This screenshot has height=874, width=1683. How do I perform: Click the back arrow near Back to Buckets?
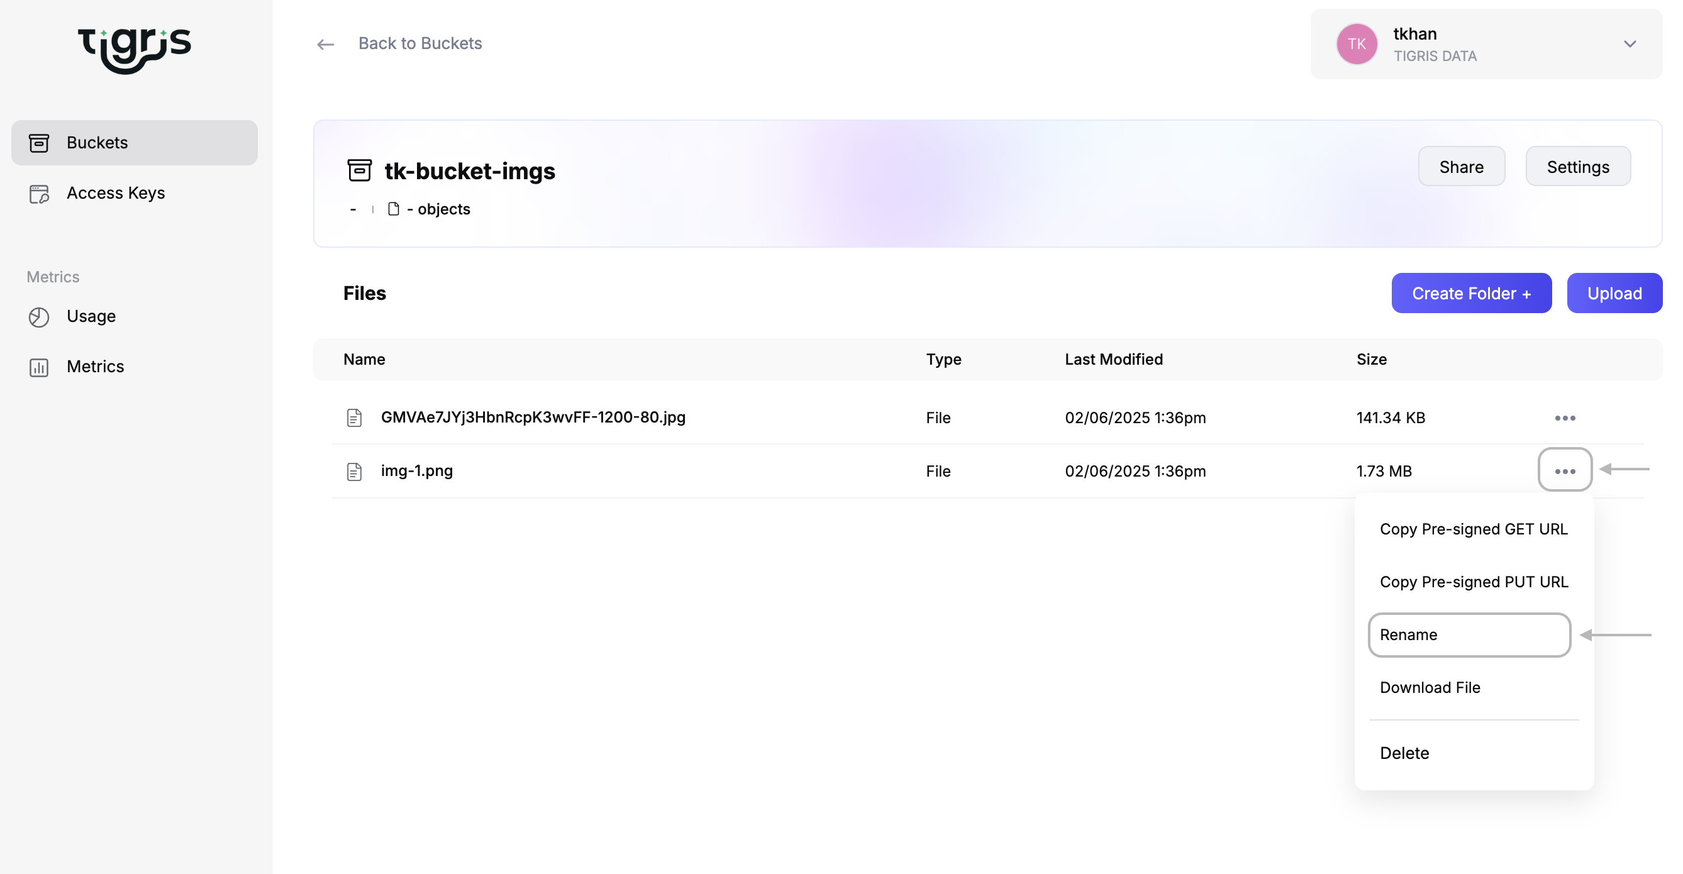tap(325, 44)
